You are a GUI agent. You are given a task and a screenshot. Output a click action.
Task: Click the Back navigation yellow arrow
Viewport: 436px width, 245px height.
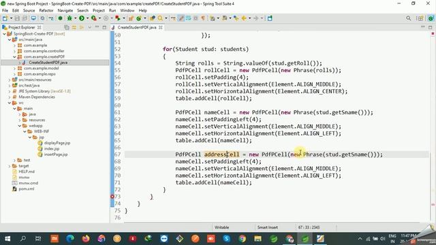pos(244,18)
